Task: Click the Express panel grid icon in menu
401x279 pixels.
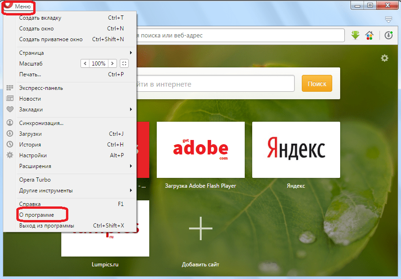Action: tap(10, 88)
